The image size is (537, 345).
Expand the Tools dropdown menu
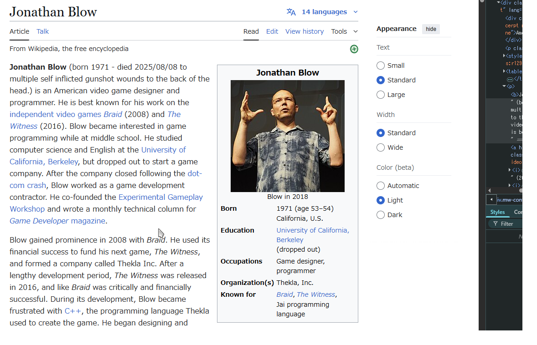pyautogui.click(x=344, y=31)
